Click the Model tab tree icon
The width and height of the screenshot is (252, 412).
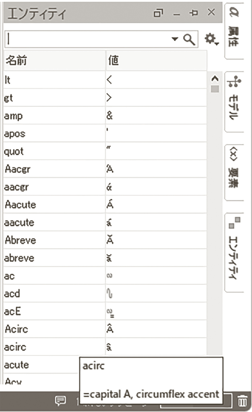point(234,82)
